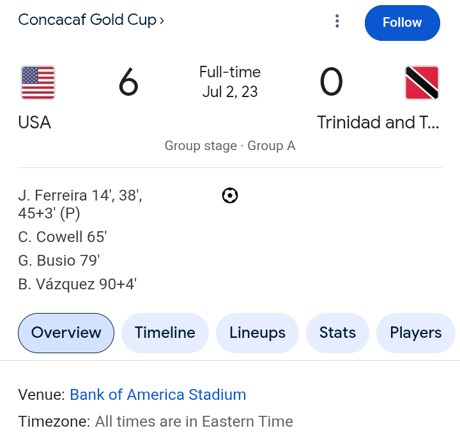Click the Group stage · Group A label
The image size is (460, 442).
(x=230, y=146)
